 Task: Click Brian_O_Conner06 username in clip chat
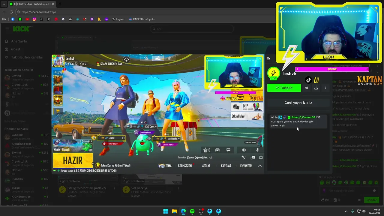[x=304, y=117]
